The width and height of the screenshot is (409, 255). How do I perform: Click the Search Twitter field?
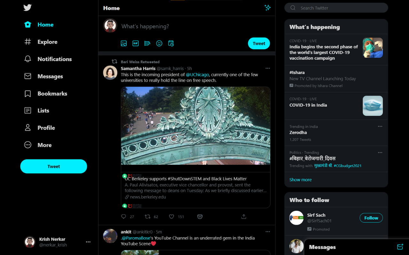pyautogui.click(x=336, y=8)
